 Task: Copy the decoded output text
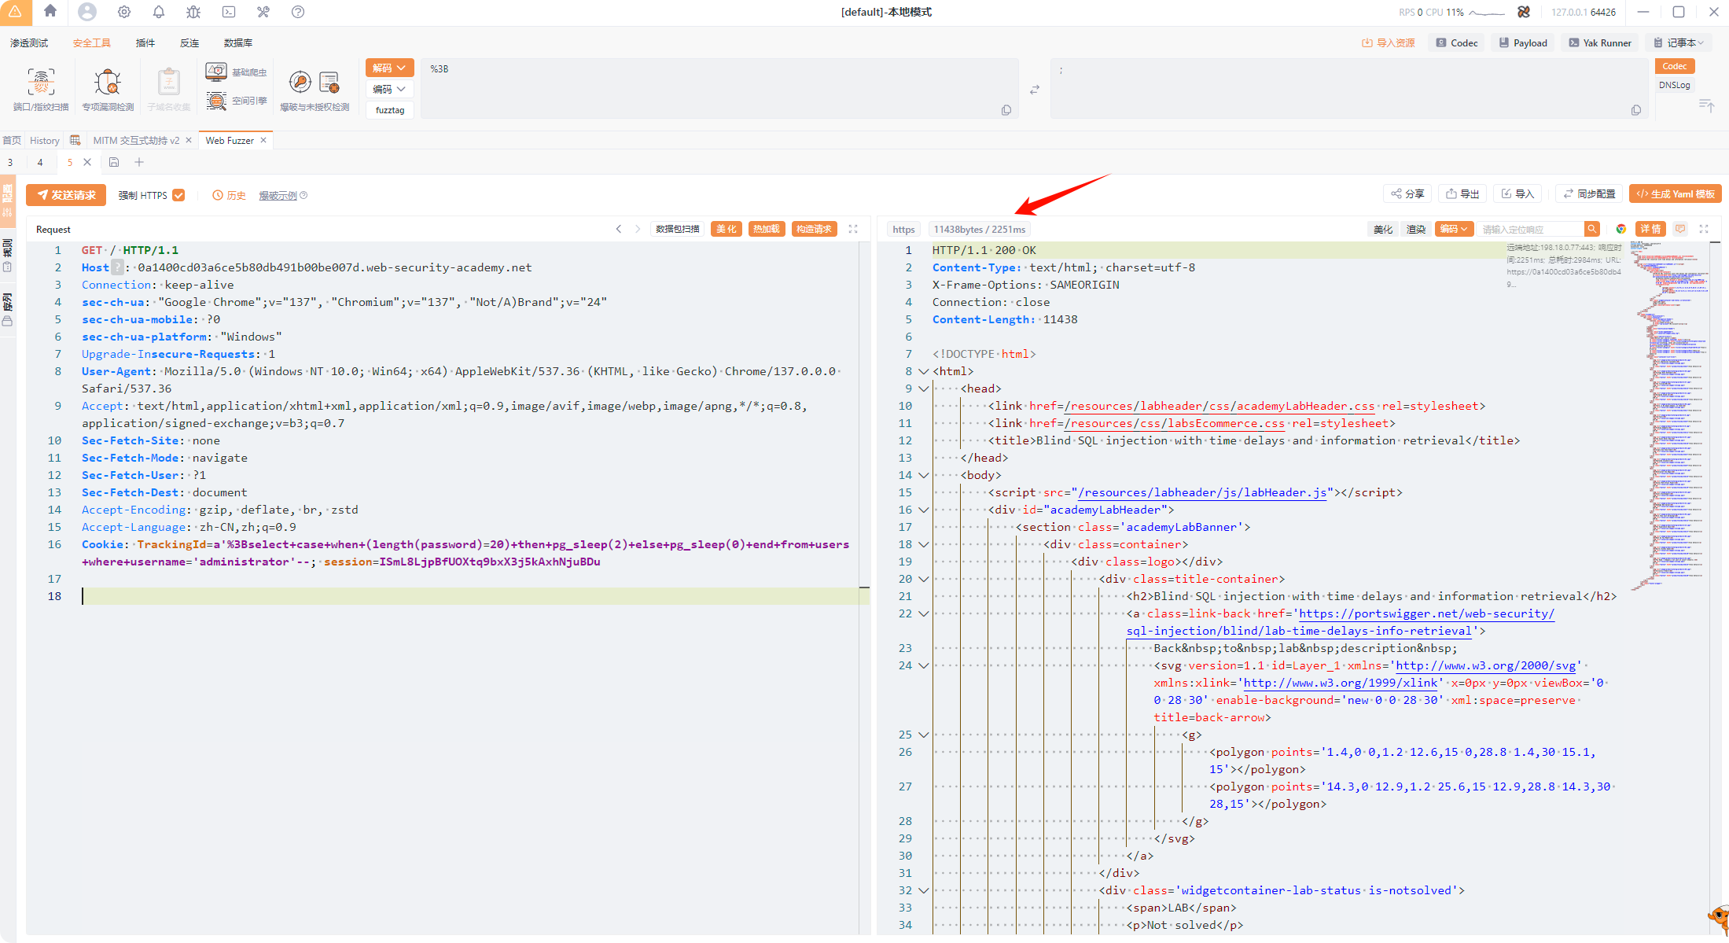click(x=1635, y=110)
